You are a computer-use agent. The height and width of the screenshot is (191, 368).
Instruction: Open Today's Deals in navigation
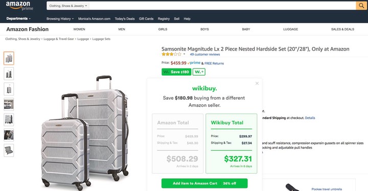[125, 19]
